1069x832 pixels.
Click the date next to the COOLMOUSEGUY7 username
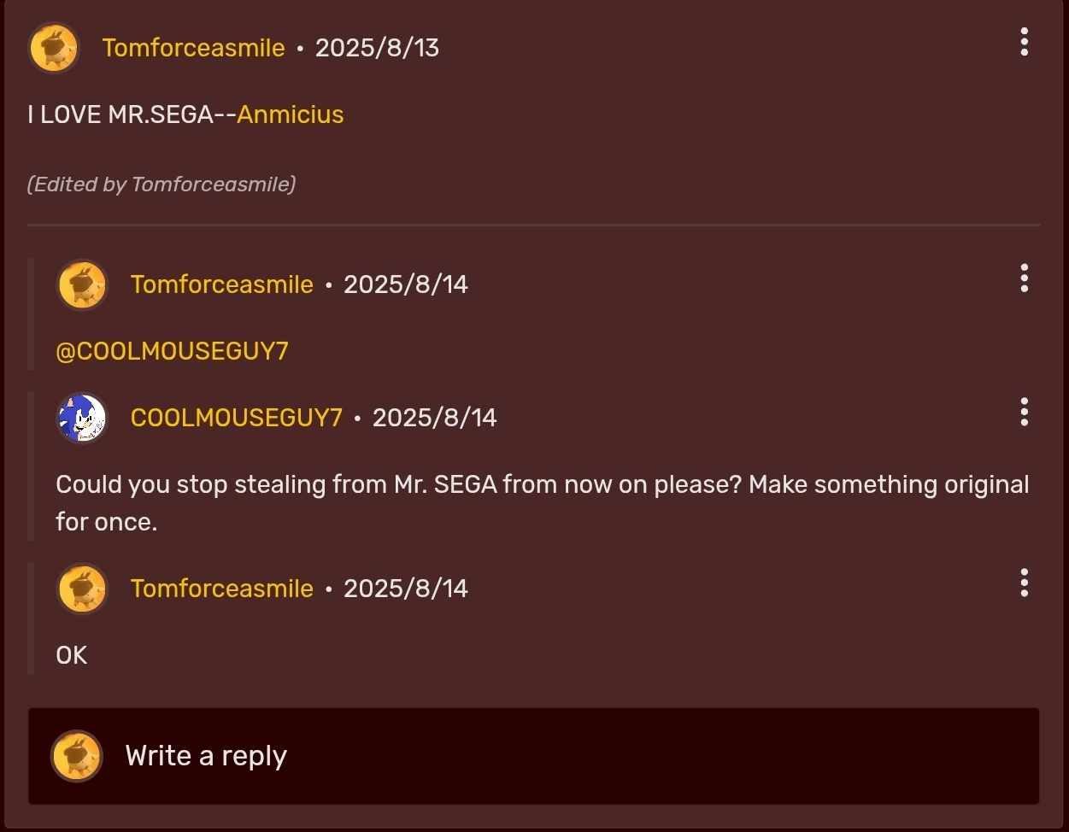[434, 418]
